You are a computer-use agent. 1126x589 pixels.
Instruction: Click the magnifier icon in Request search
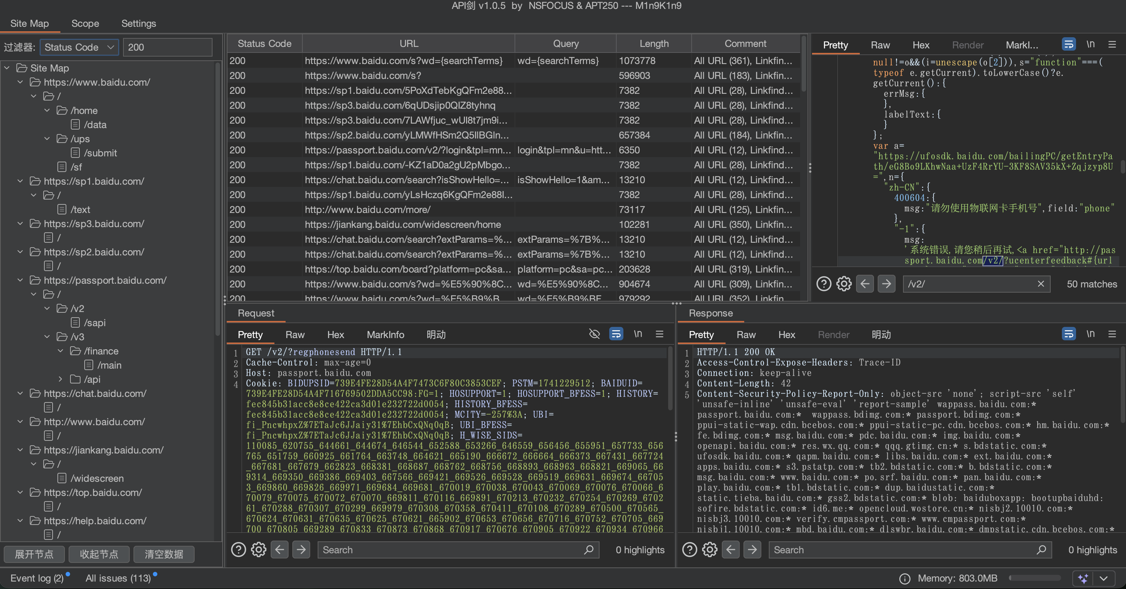589,549
